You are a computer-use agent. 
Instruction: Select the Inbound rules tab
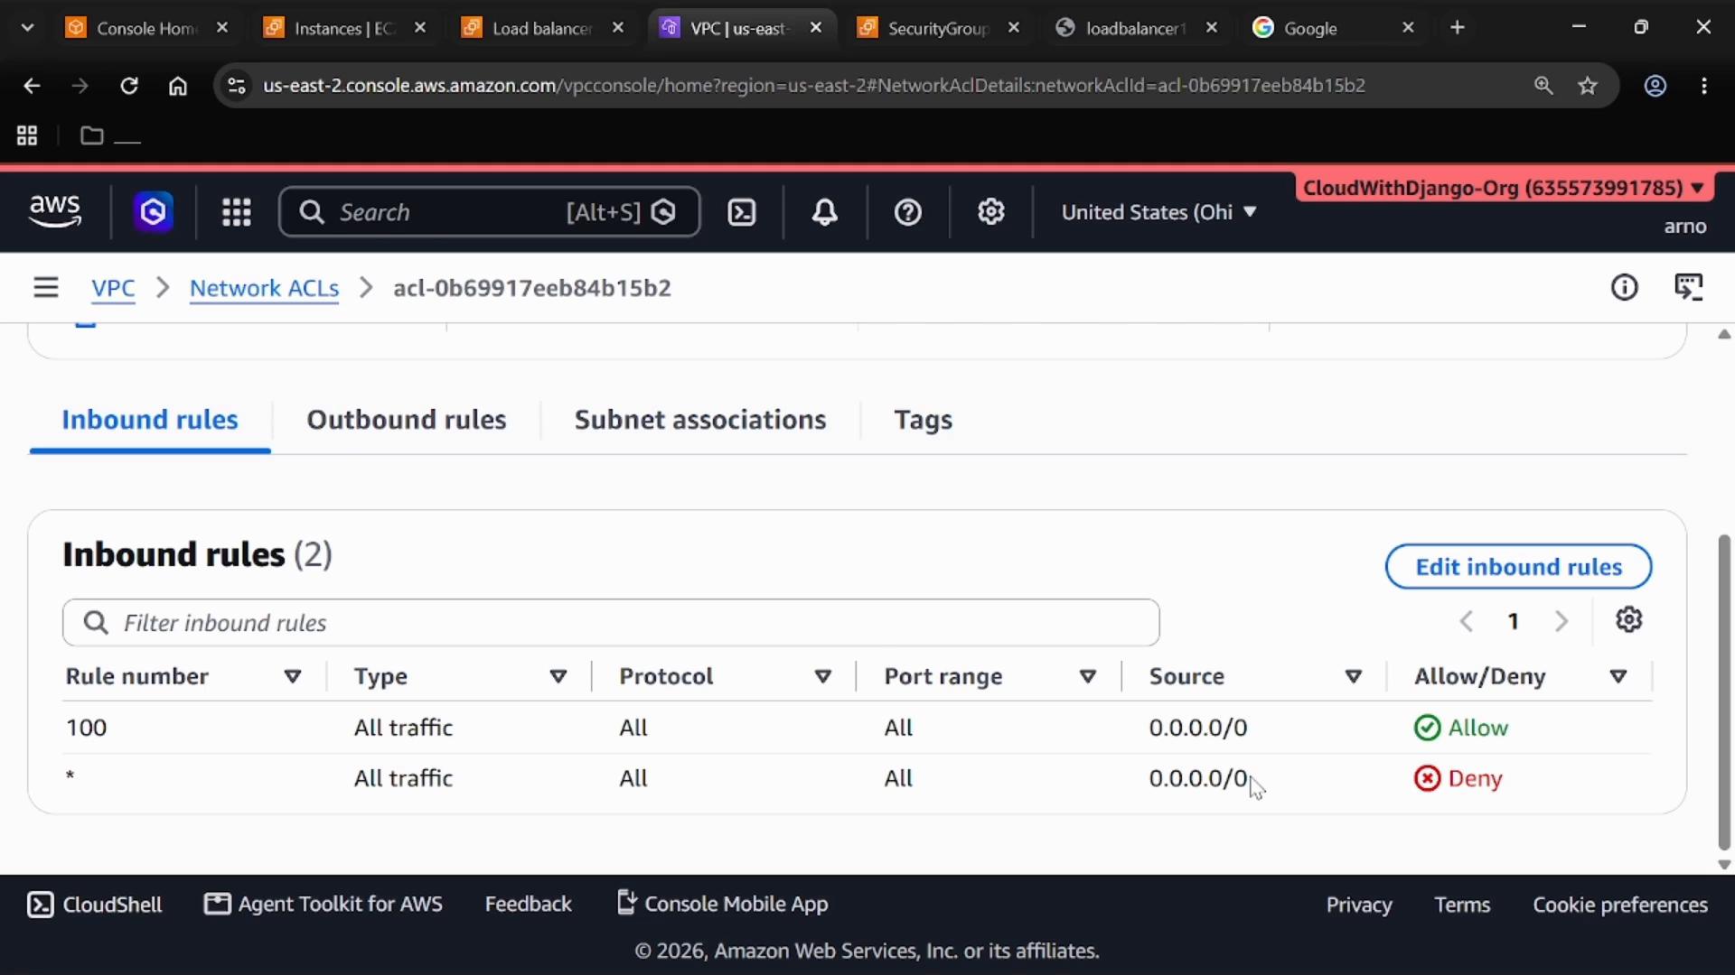point(150,420)
